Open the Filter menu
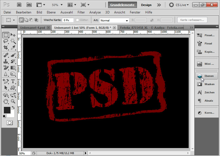The height and width of the screenshot is (156, 220). [x=81, y=12]
